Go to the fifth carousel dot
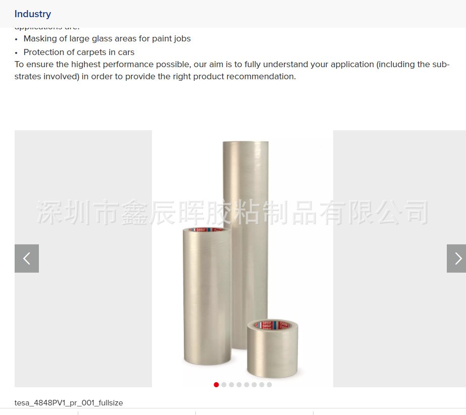 247,385
